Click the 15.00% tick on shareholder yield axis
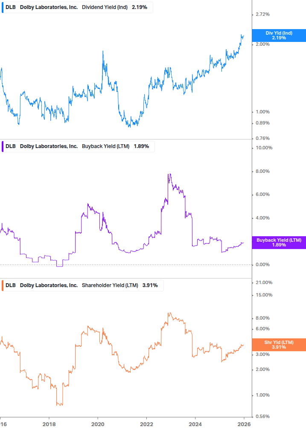The height and width of the screenshot is (430, 306). click(264, 295)
